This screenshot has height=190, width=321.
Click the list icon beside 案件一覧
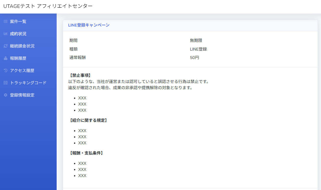coord(5,21)
